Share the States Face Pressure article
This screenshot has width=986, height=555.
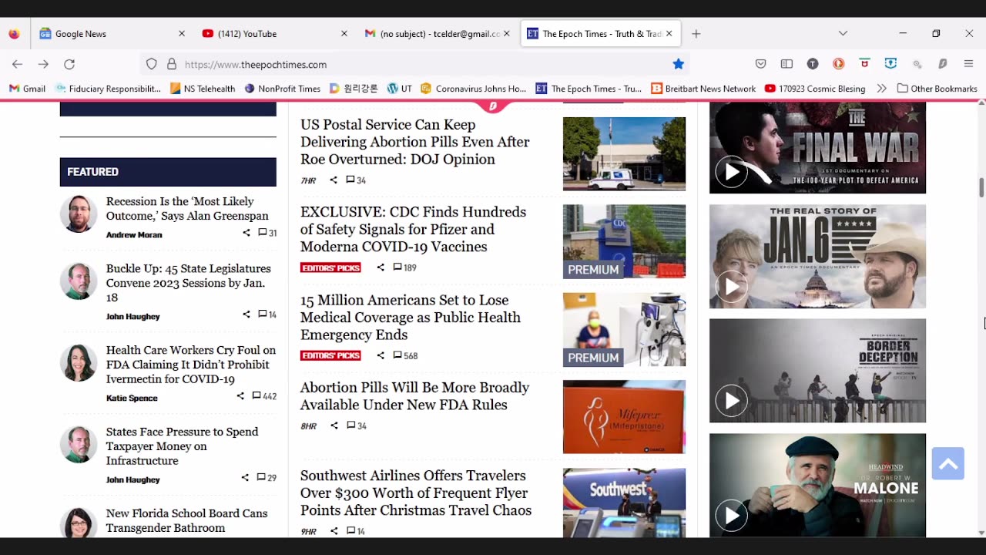pos(245,478)
